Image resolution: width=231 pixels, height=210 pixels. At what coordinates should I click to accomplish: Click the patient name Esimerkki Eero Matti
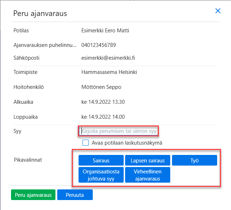coord(105,31)
